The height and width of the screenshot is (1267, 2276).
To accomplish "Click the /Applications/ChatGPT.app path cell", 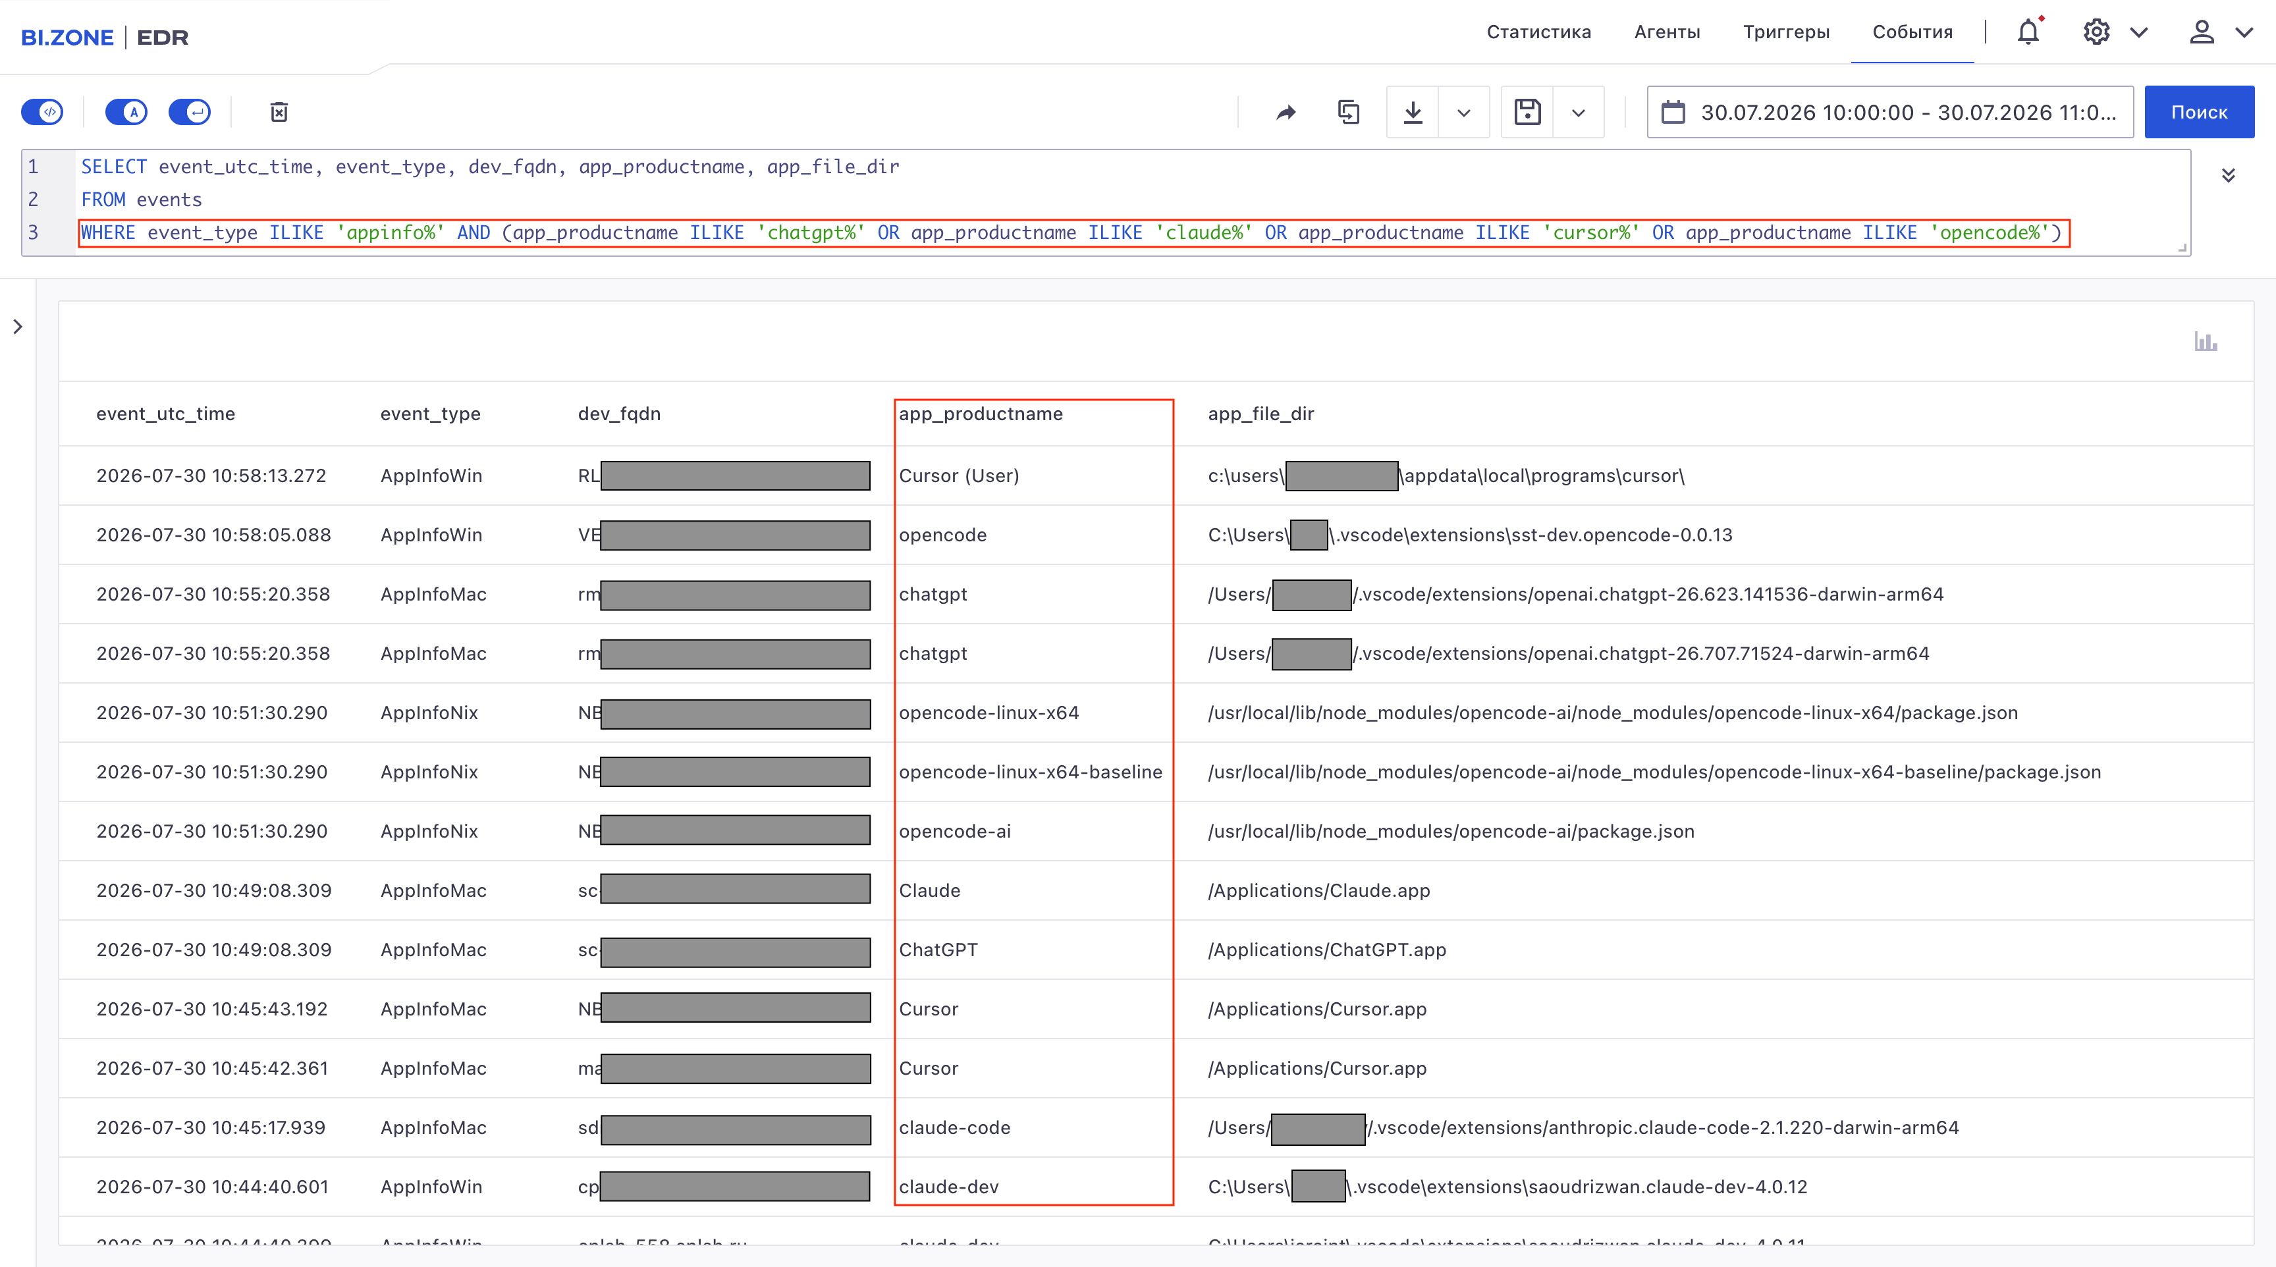I will pyautogui.click(x=1327, y=949).
